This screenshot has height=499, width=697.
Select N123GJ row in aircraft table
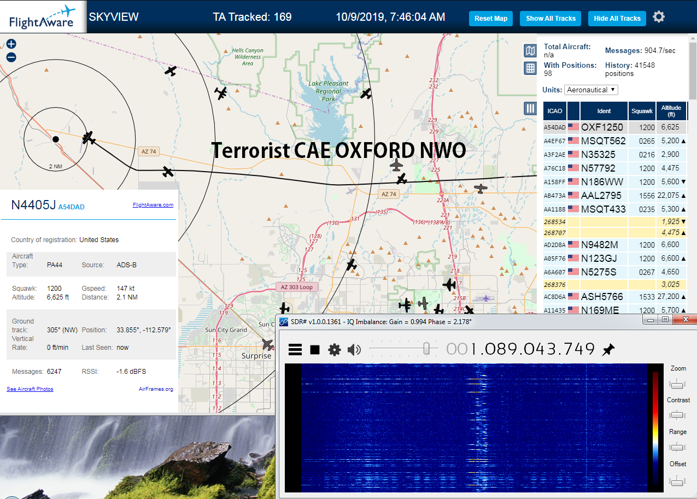click(614, 259)
